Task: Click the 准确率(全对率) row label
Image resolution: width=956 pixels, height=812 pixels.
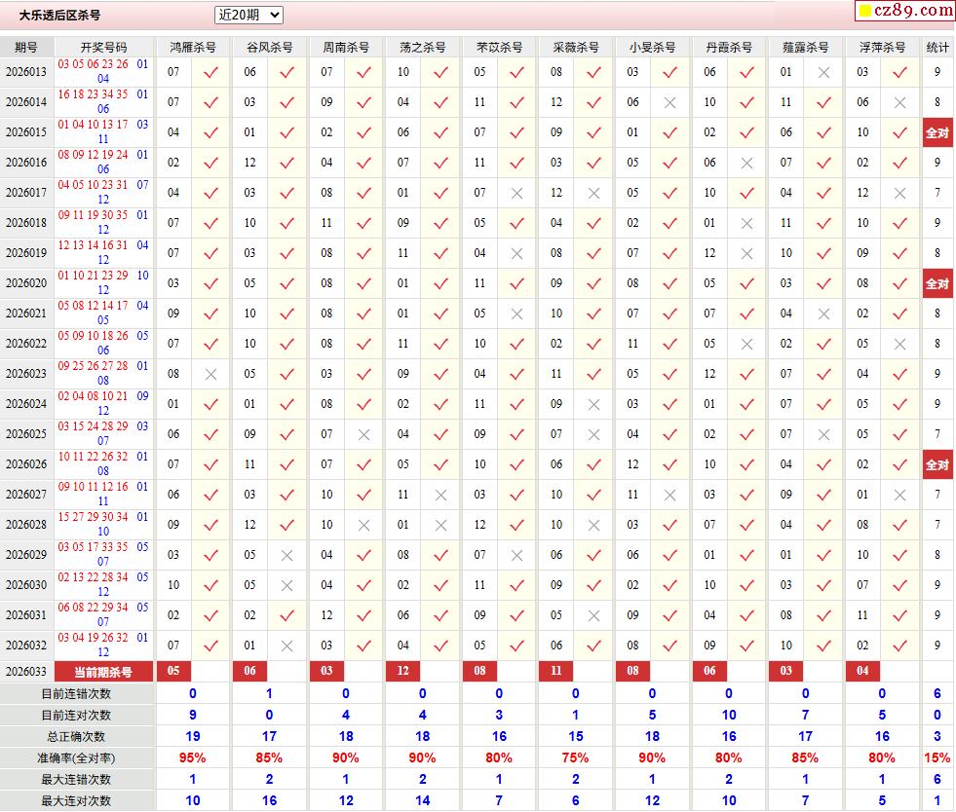Action: pyautogui.click(x=77, y=757)
